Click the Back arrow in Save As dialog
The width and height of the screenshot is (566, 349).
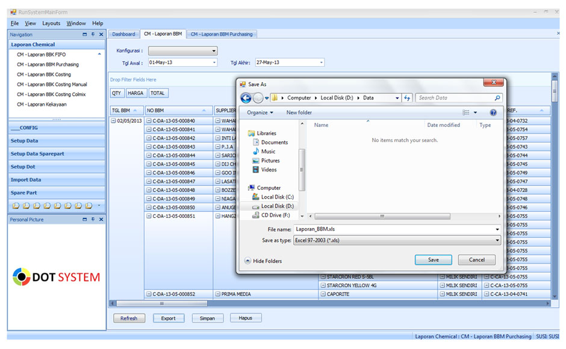(x=246, y=98)
